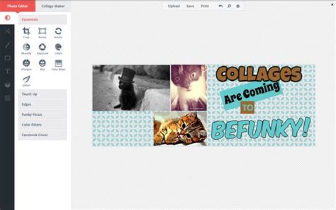Click the 'Are Coming' text banner
This screenshot has width=336, height=210.
(x=252, y=94)
